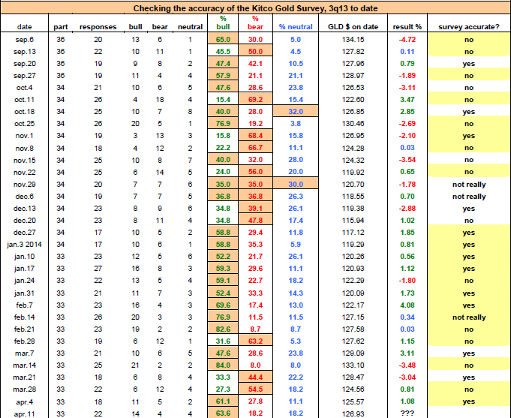
Task: Select the 'nov.29' date cell
Action: tap(25, 184)
